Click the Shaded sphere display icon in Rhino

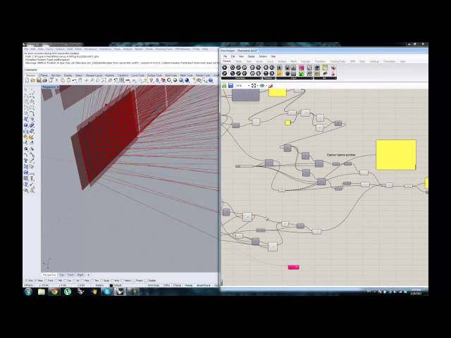[175, 80]
